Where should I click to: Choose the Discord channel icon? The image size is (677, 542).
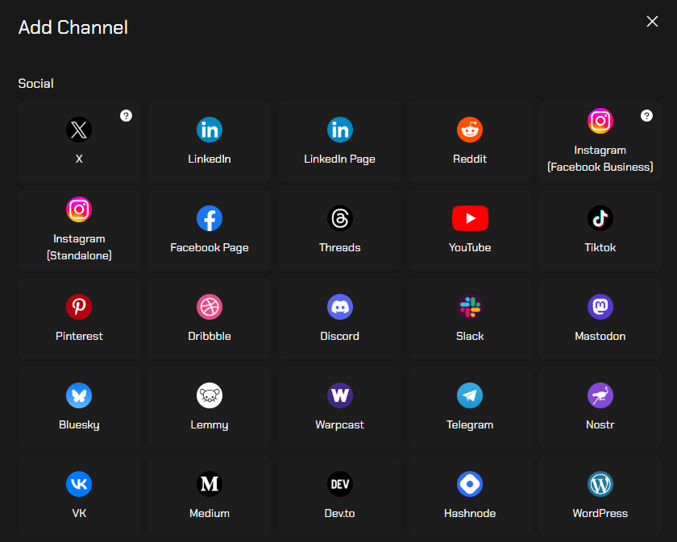[339, 307]
